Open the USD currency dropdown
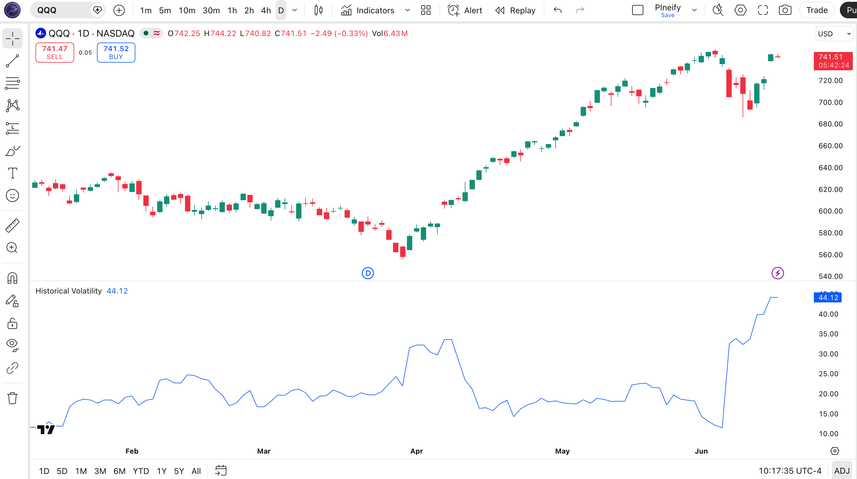Image resolution: width=857 pixels, height=479 pixels. (x=834, y=34)
